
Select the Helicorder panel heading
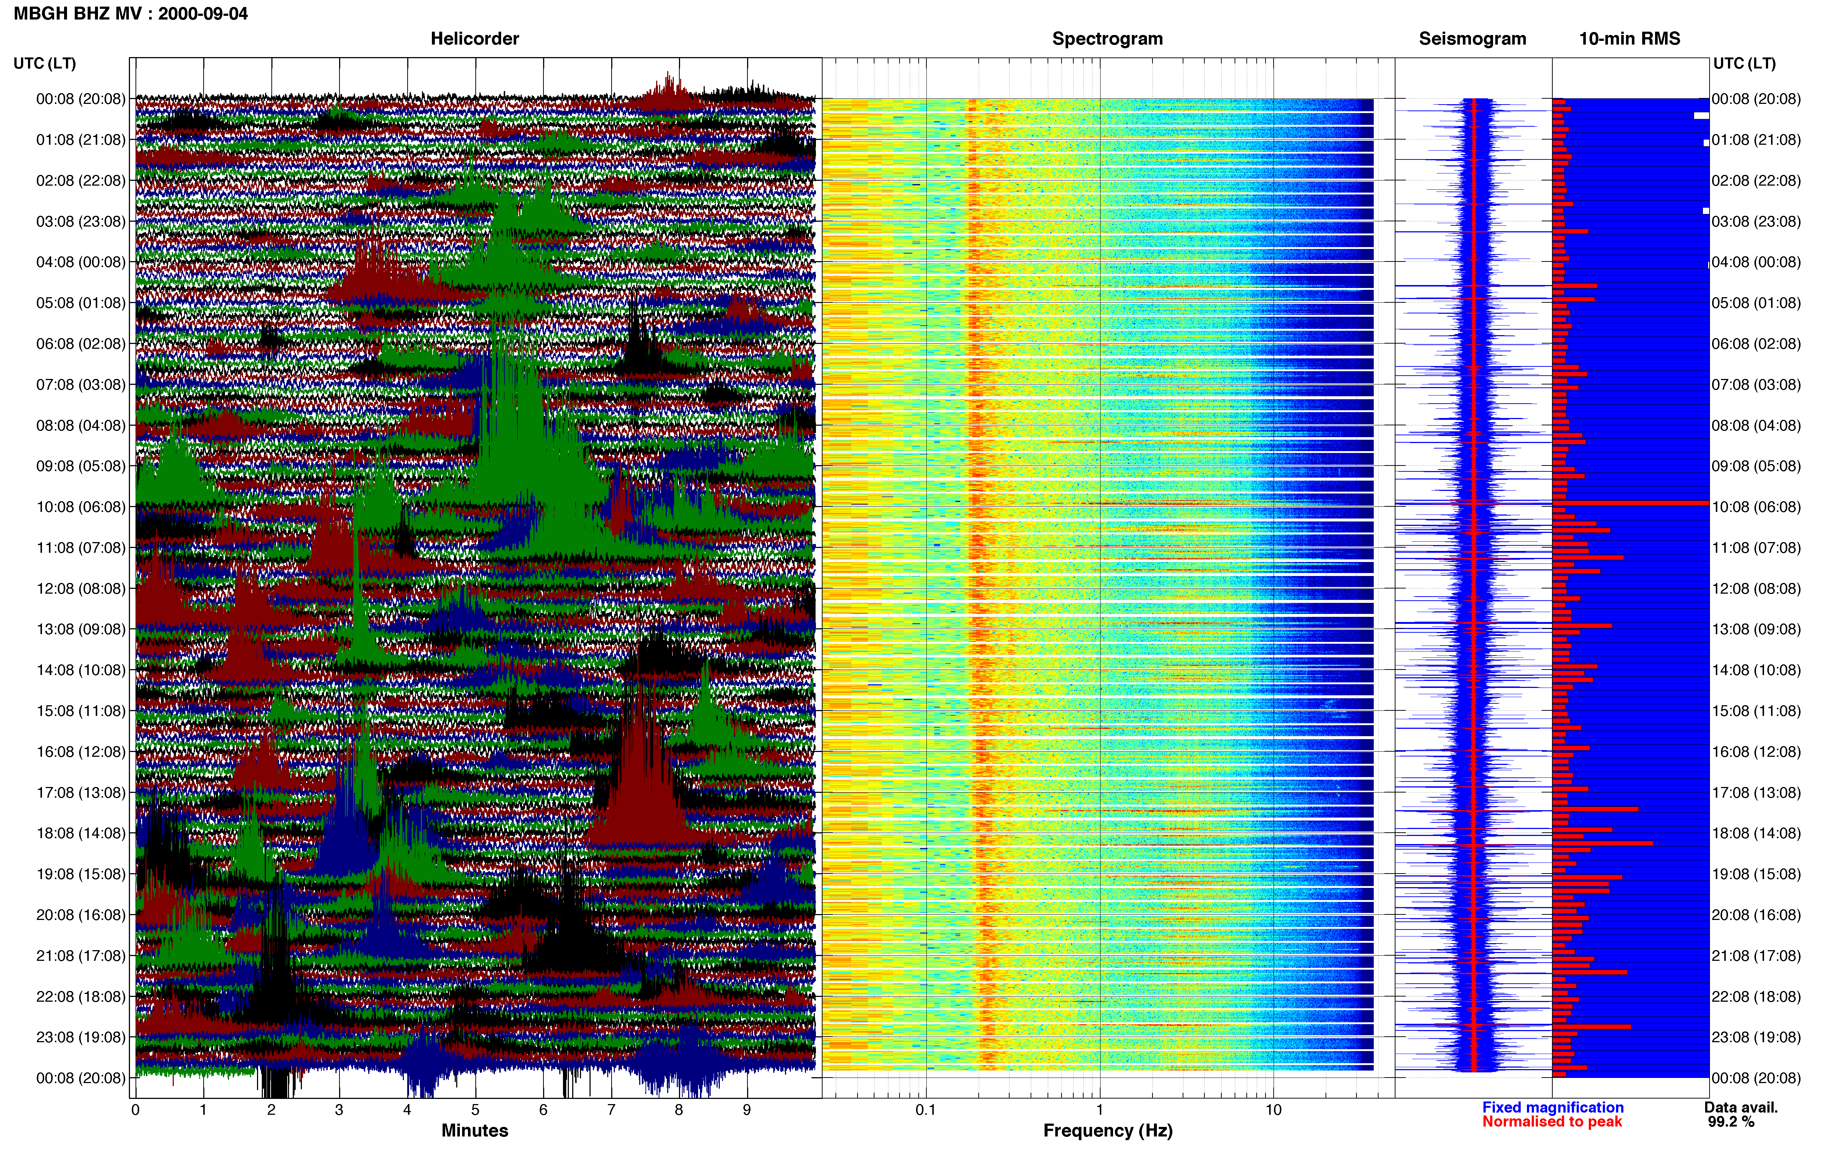[475, 39]
